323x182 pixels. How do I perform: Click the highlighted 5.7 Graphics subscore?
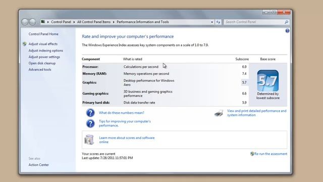coord(244,82)
